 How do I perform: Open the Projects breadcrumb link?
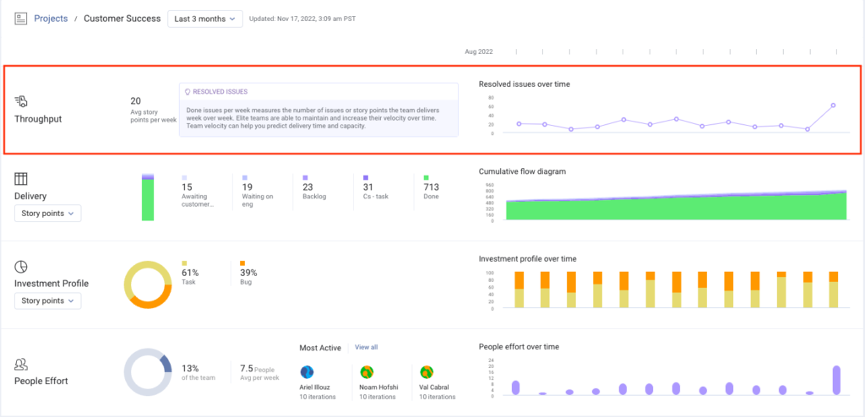pos(51,19)
